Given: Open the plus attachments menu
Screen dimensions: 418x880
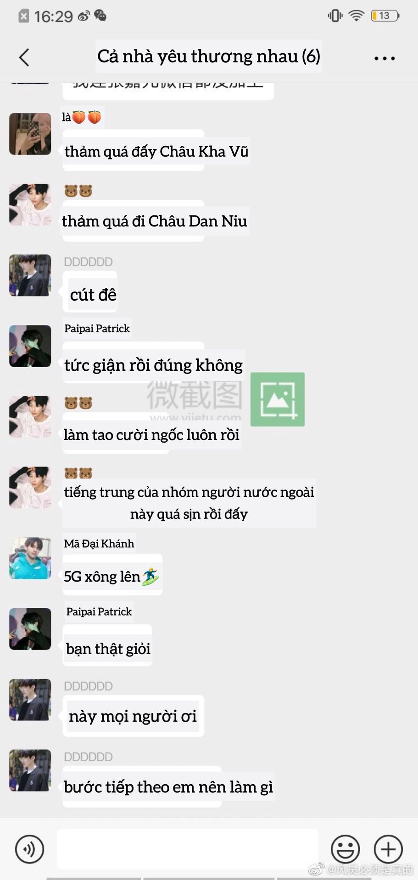Looking at the screenshot, I should click(x=388, y=849).
